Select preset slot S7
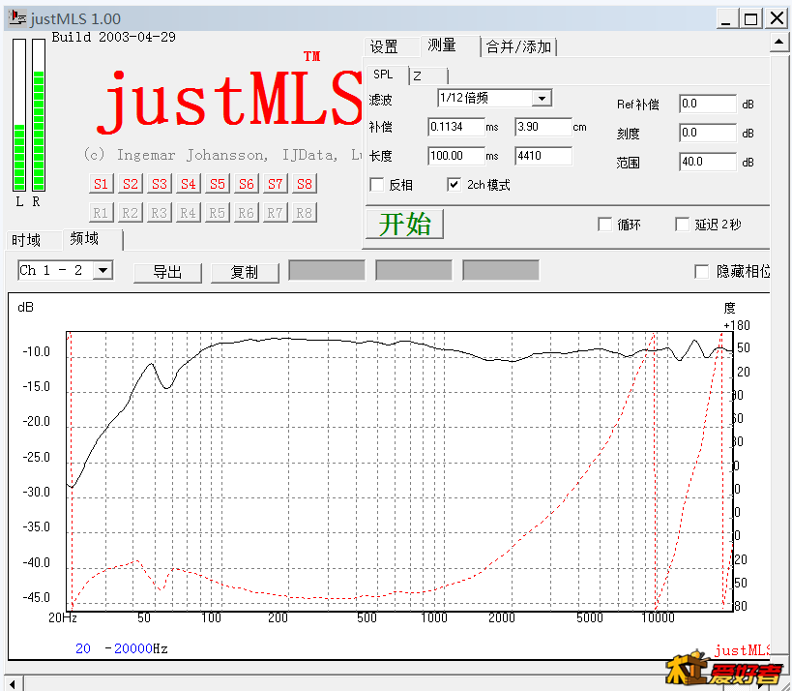Screen dimensions: 792x691 [x=275, y=184]
